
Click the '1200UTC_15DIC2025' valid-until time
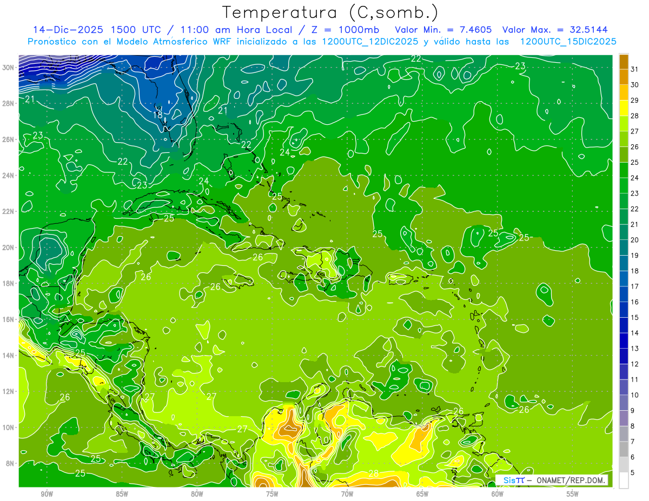tap(568, 41)
